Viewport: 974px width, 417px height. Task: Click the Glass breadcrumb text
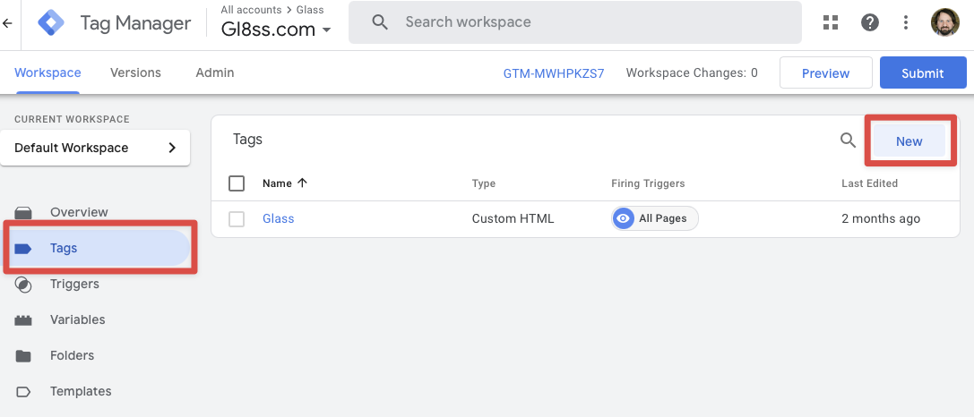click(310, 10)
